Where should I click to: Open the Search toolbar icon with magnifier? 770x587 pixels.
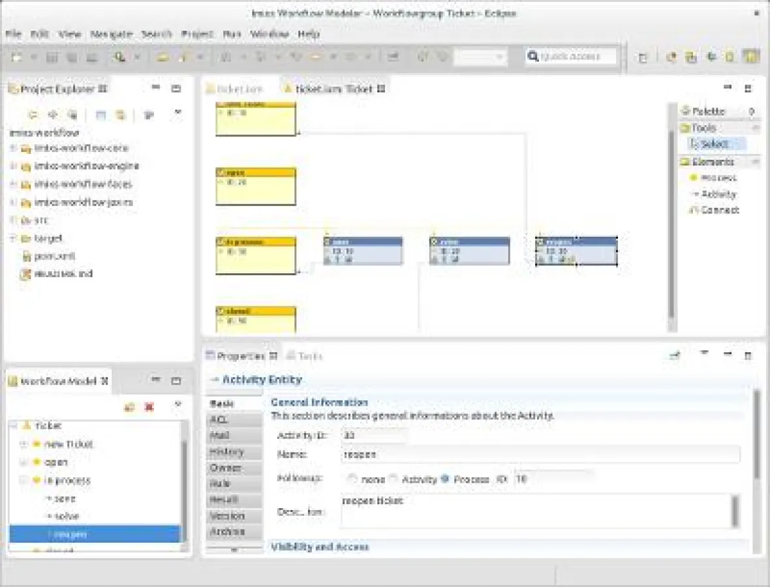pyautogui.click(x=119, y=57)
